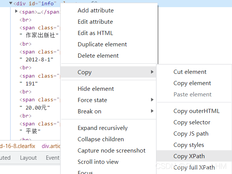Select Scroll into view entry
The height and width of the screenshot is (174, 232).
pos(98,162)
